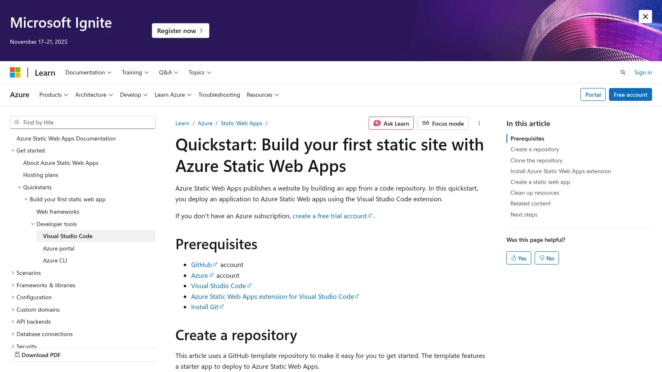Open the site search magnifier icon
This screenshot has width=662, height=372.
(x=623, y=72)
